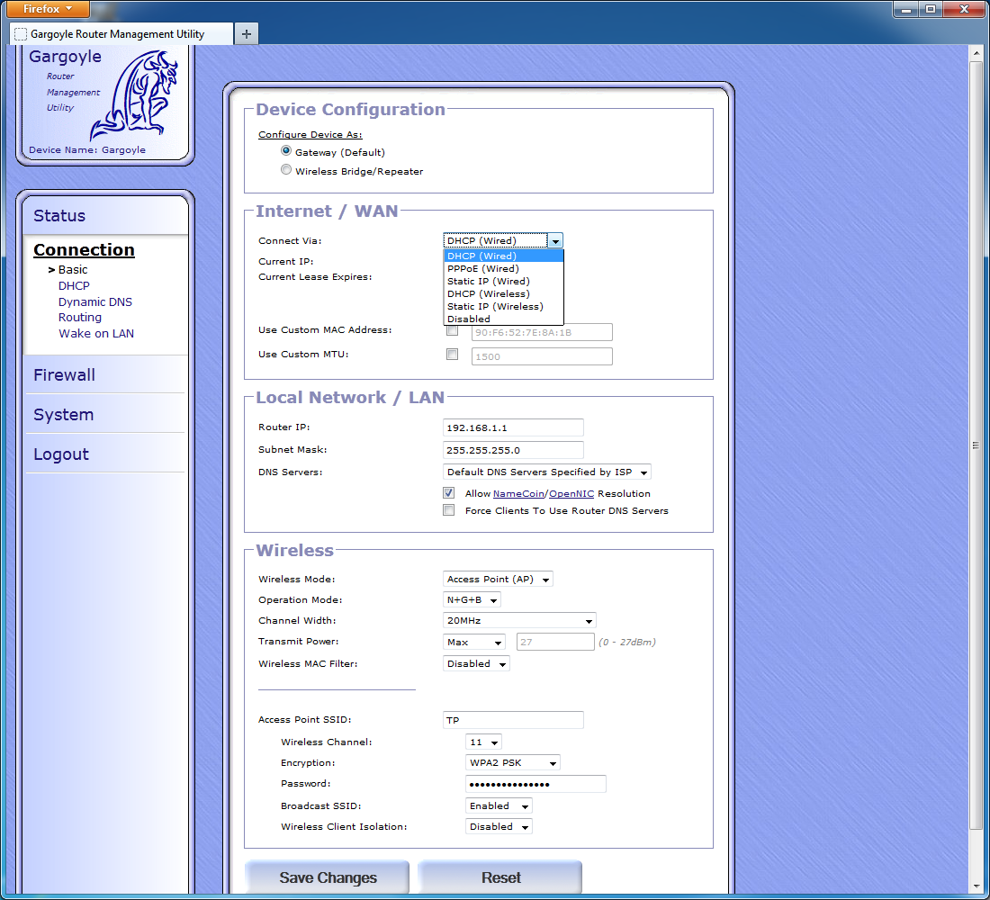Enable Use Custom MTU checkbox
The image size is (990, 900).
pyautogui.click(x=452, y=355)
